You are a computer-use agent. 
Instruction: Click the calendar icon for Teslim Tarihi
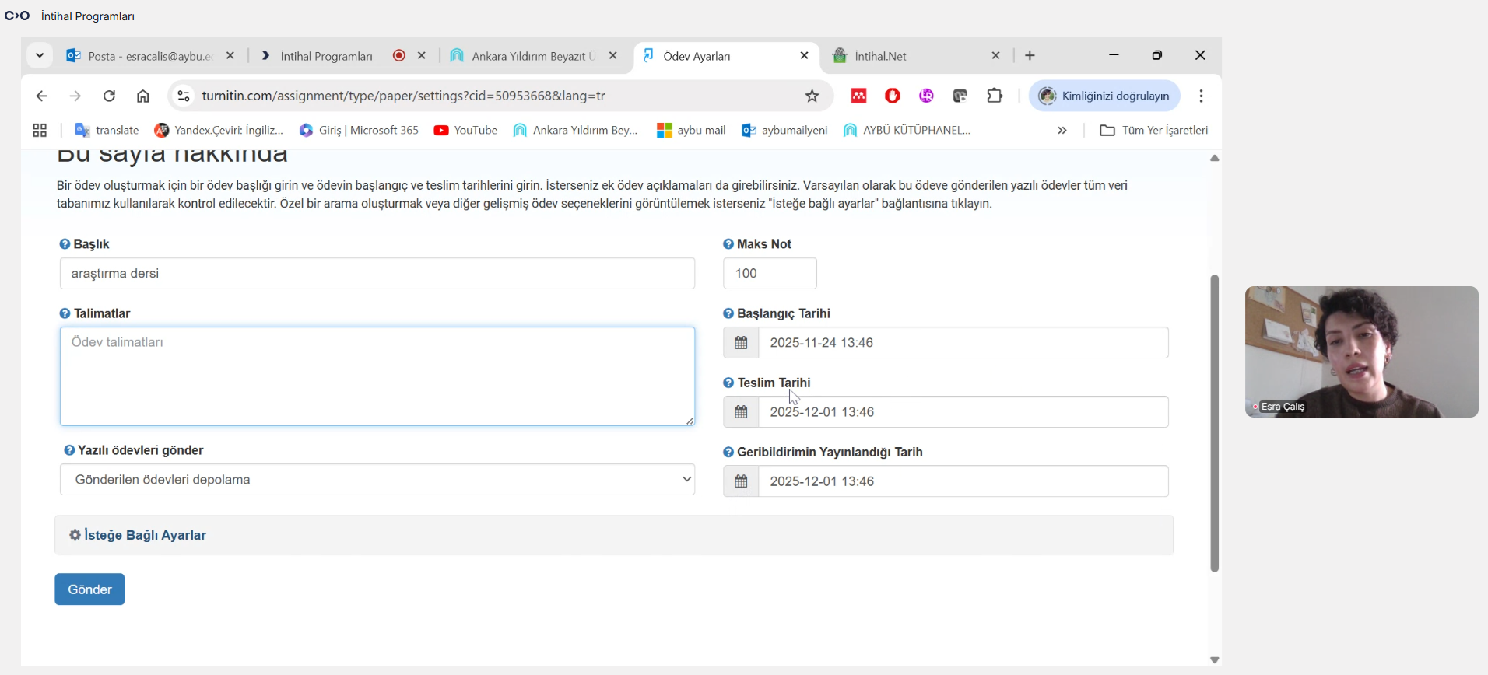coord(741,412)
